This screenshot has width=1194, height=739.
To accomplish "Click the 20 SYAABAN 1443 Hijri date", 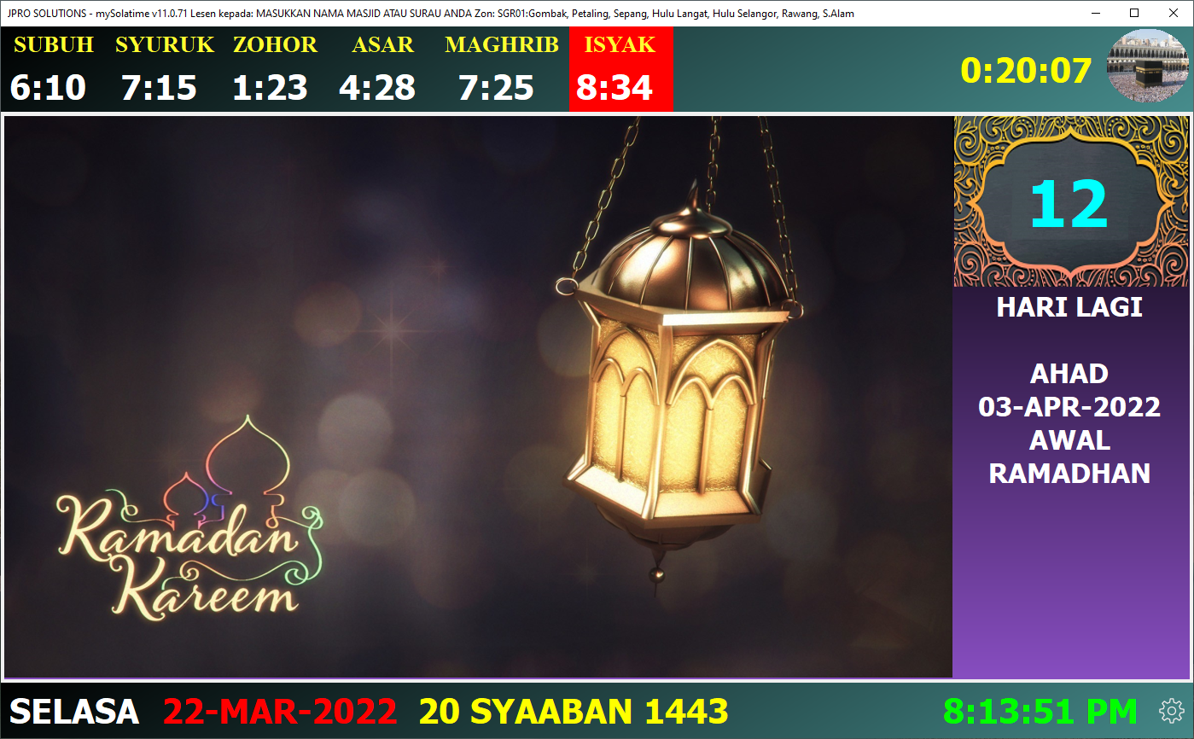I will pos(574,711).
